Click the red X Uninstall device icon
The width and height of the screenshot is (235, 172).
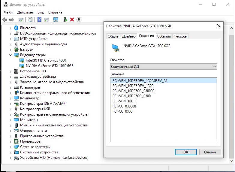click(72, 20)
